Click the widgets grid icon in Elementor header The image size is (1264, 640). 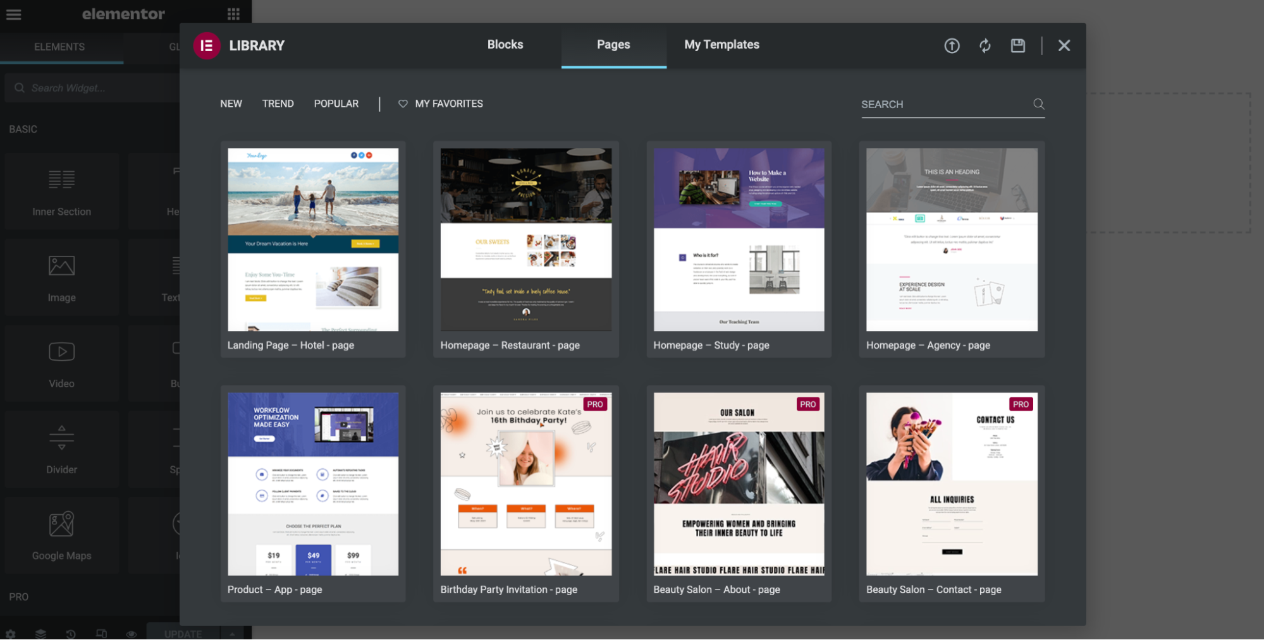pos(233,14)
